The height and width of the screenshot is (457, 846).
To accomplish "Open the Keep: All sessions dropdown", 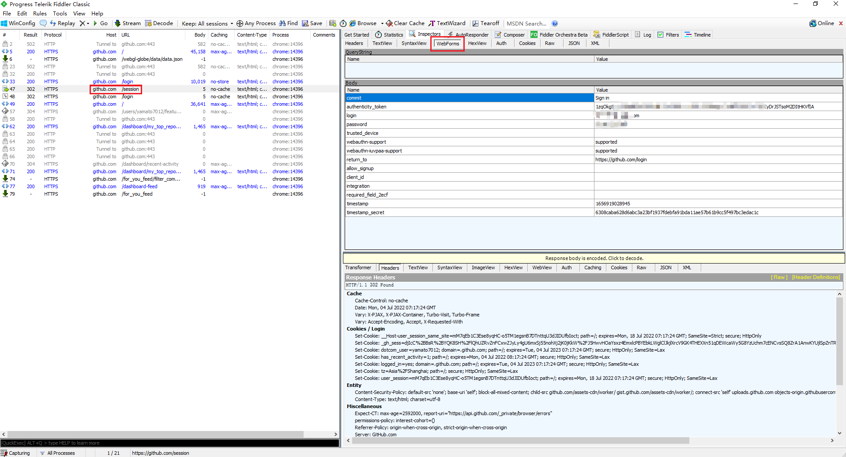I will coord(207,23).
